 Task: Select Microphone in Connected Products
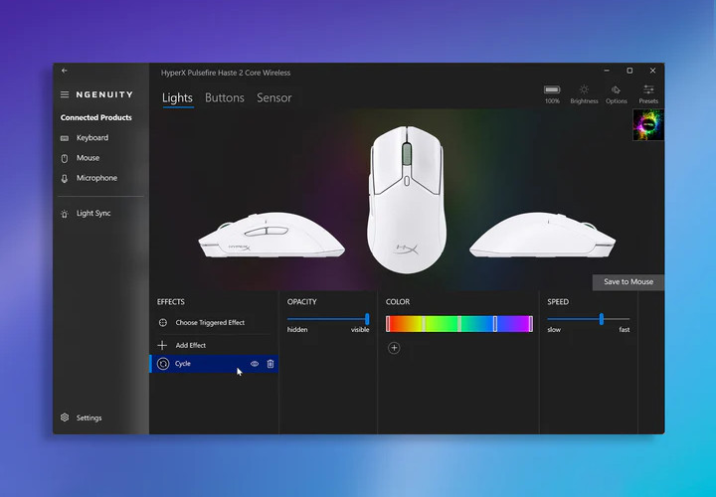(96, 178)
